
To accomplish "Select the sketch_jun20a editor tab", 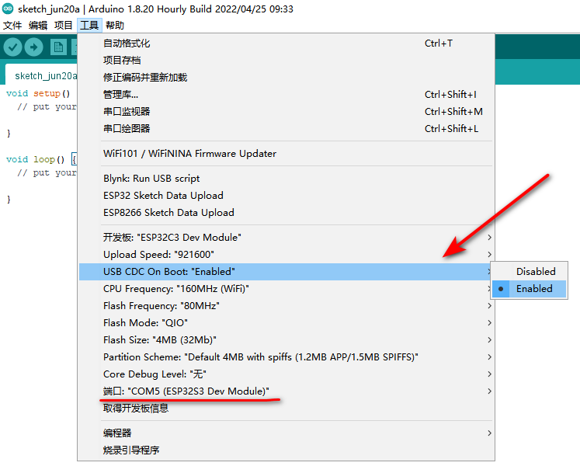I will [x=41, y=75].
